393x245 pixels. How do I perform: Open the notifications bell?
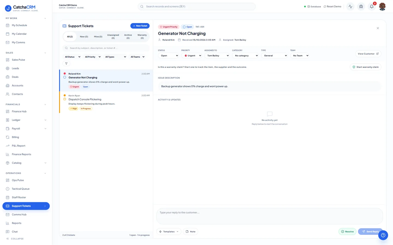pyautogui.click(x=372, y=7)
